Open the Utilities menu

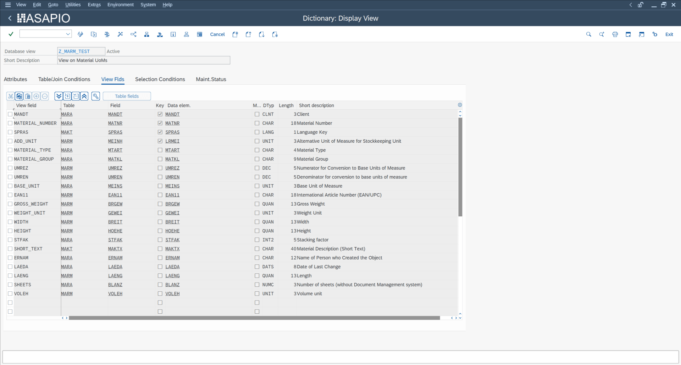coord(73,5)
